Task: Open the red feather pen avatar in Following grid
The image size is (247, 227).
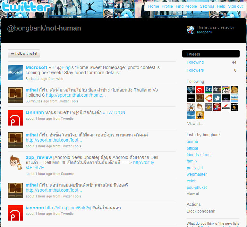Action: 226,107
